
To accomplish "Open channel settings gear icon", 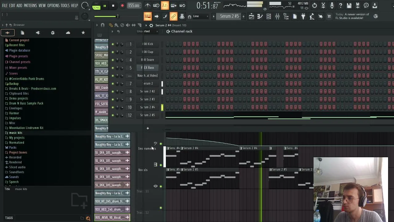I will [151, 25].
